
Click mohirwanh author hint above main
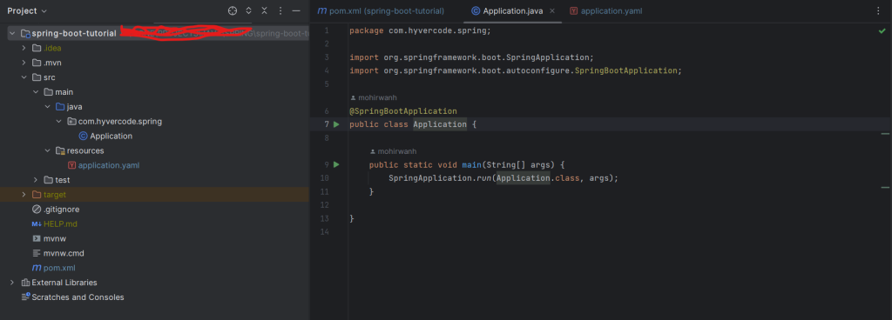pos(393,151)
